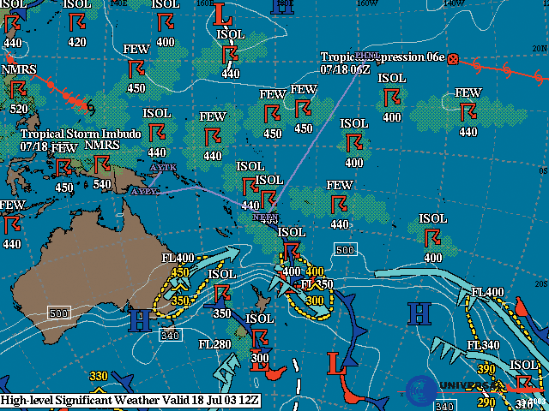Screen dimensions: 549x411
Task: Click the FL340 jet stream label
Action: coord(484,345)
